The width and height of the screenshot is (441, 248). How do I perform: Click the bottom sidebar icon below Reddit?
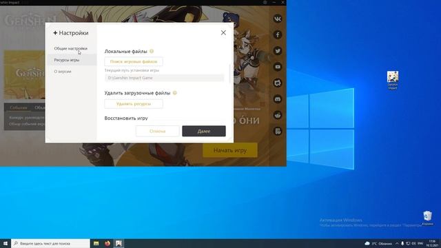(x=278, y=131)
